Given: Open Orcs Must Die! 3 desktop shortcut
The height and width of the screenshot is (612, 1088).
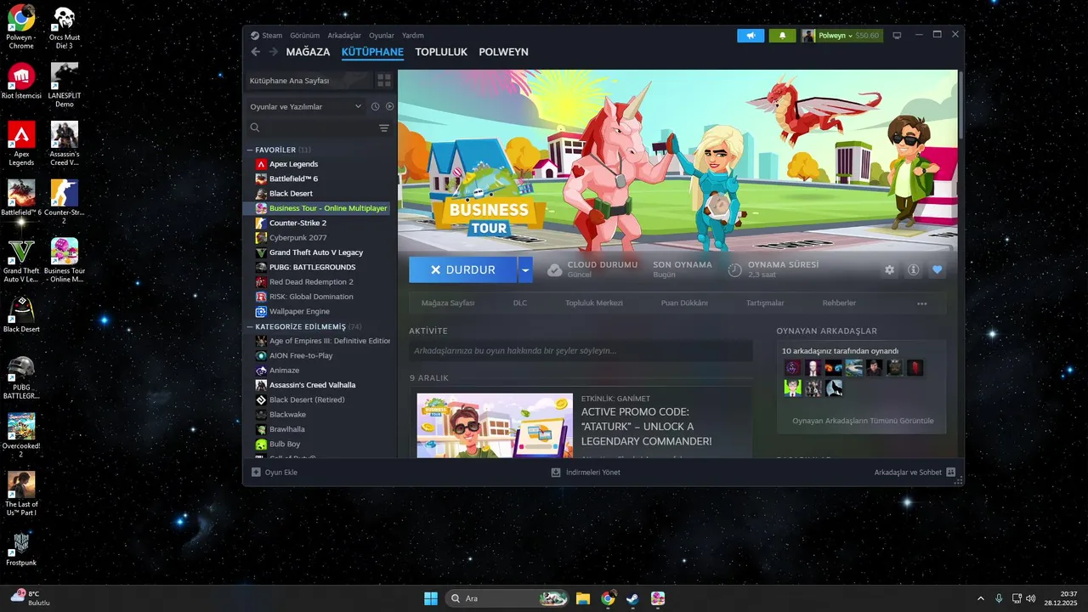Looking at the screenshot, I should (65, 28).
